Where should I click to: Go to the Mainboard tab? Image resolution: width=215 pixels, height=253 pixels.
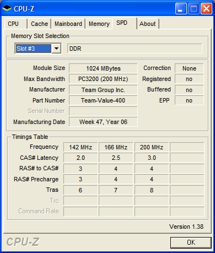(x=68, y=24)
